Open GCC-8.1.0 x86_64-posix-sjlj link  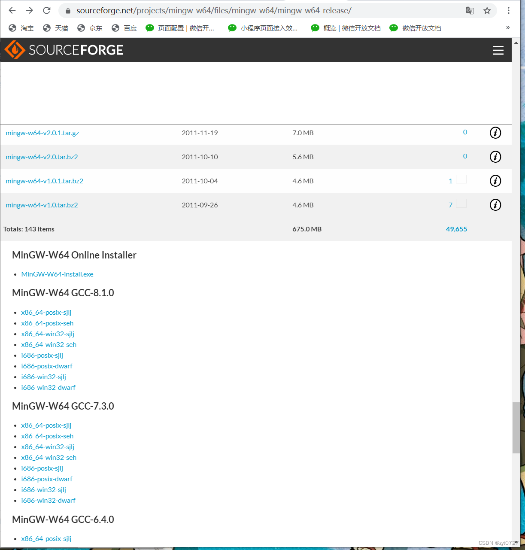(46, 313)
